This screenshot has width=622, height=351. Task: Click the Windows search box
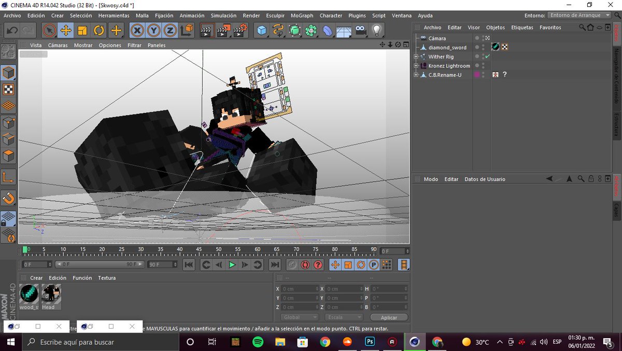(100, 342)
